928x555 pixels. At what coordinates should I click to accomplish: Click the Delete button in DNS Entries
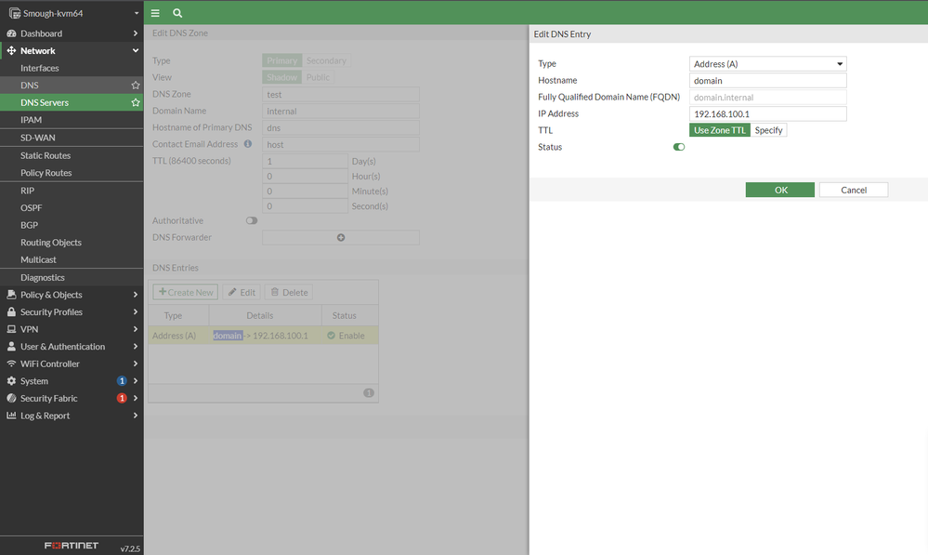(289, 292)
